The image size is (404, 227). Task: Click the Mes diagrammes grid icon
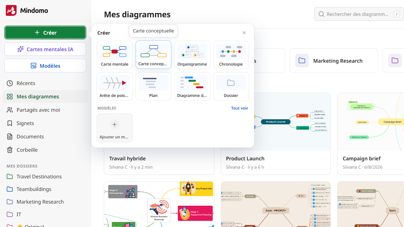tap(10, 97)
